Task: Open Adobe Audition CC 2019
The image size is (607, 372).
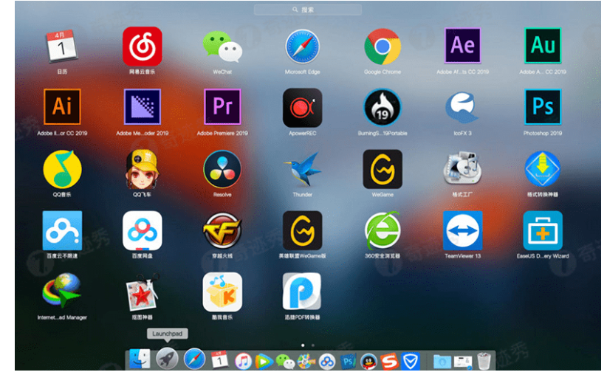Action: click(x=543, y=45)
